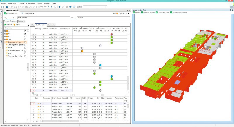The width and height of the screenshot is (234, 127).
Task: Click the Cut scissors icon
Action: (30, 7)
